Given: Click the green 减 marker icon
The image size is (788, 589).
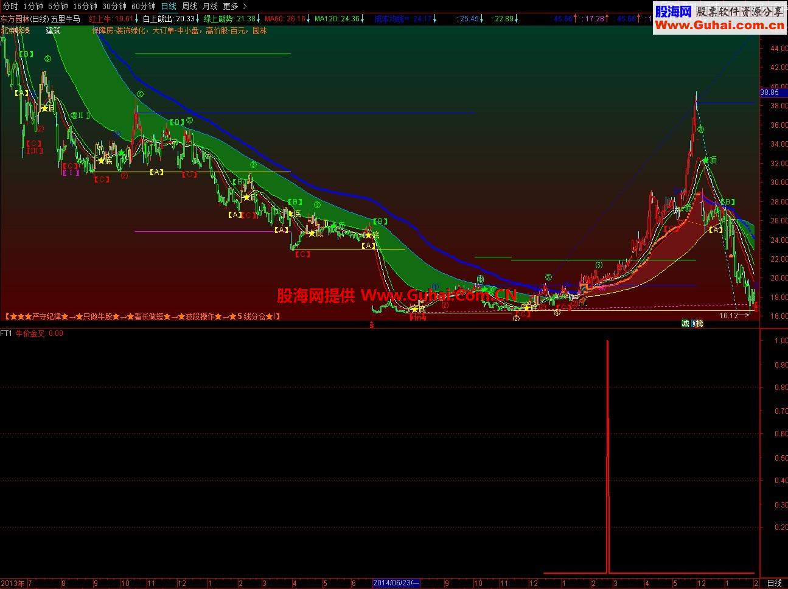Looking at the screenshot, I should (685, 324).
